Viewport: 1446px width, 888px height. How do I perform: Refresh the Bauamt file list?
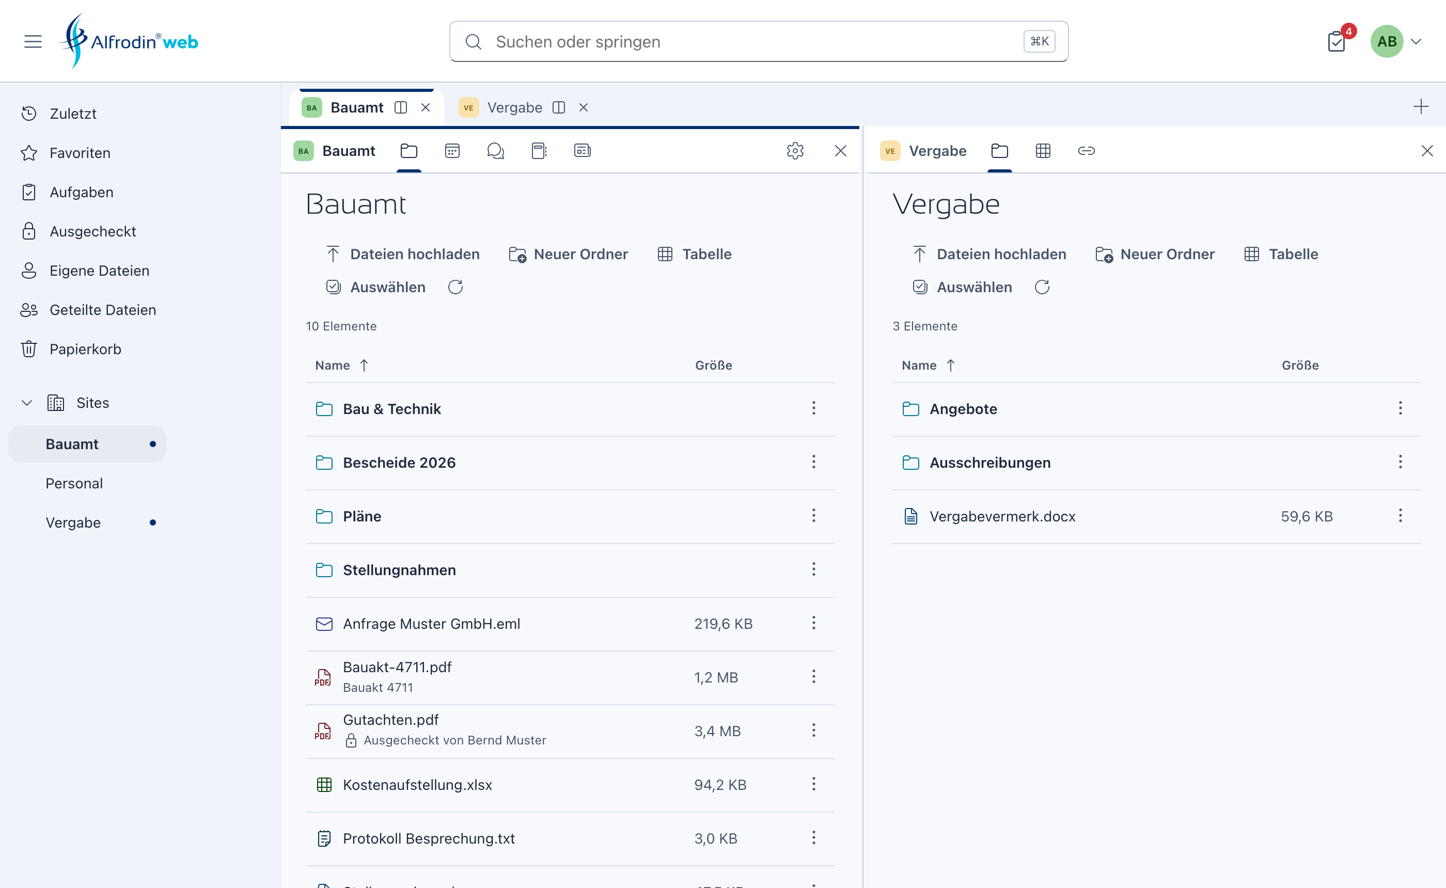click(456, 287)
